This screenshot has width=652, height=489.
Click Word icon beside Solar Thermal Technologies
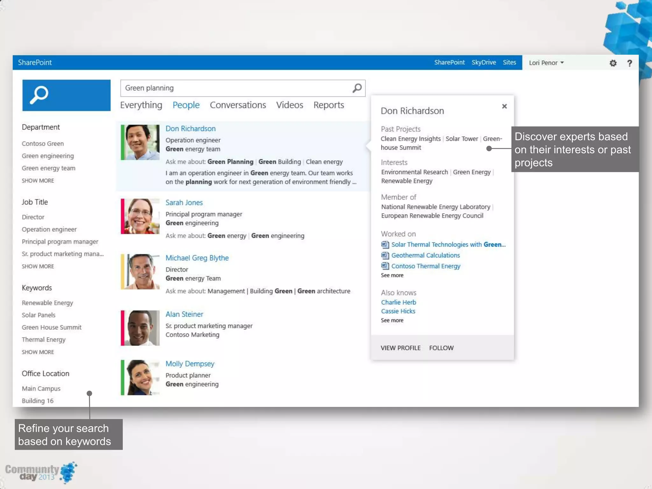385,244
